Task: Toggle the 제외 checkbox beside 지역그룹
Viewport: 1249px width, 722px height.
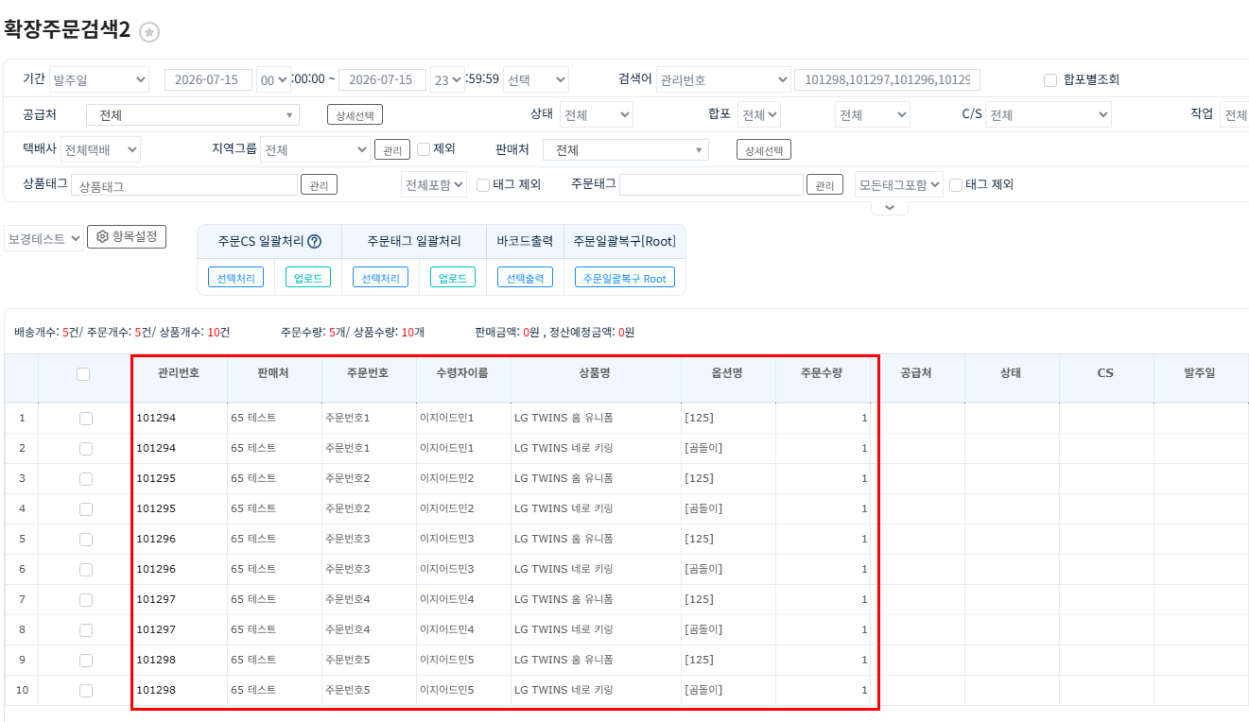Action: click(424, 149)
